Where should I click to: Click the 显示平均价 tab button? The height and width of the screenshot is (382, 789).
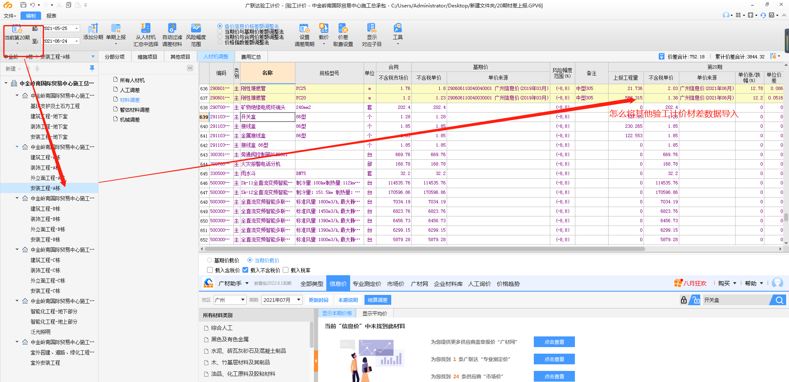[x=374, y=313]
